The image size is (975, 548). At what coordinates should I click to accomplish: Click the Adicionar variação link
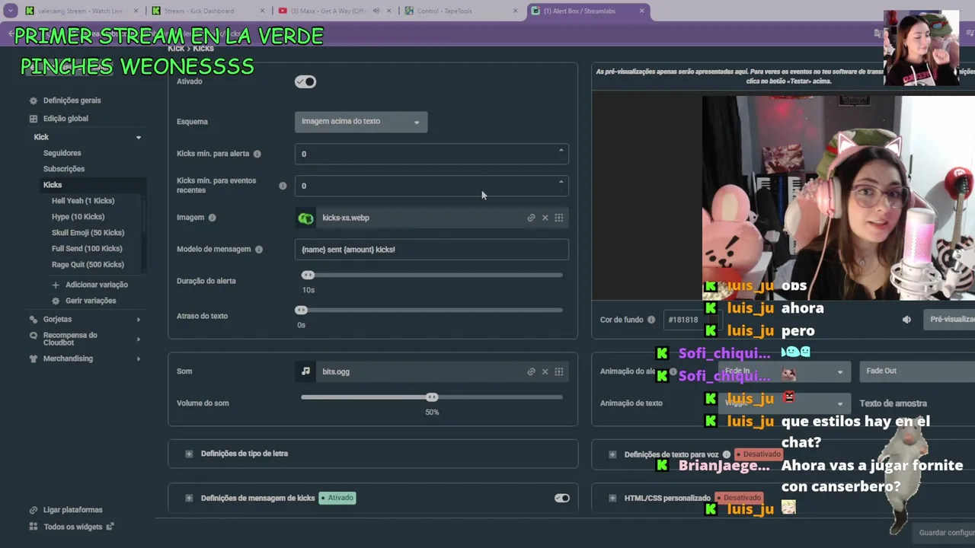coord(97,285)
